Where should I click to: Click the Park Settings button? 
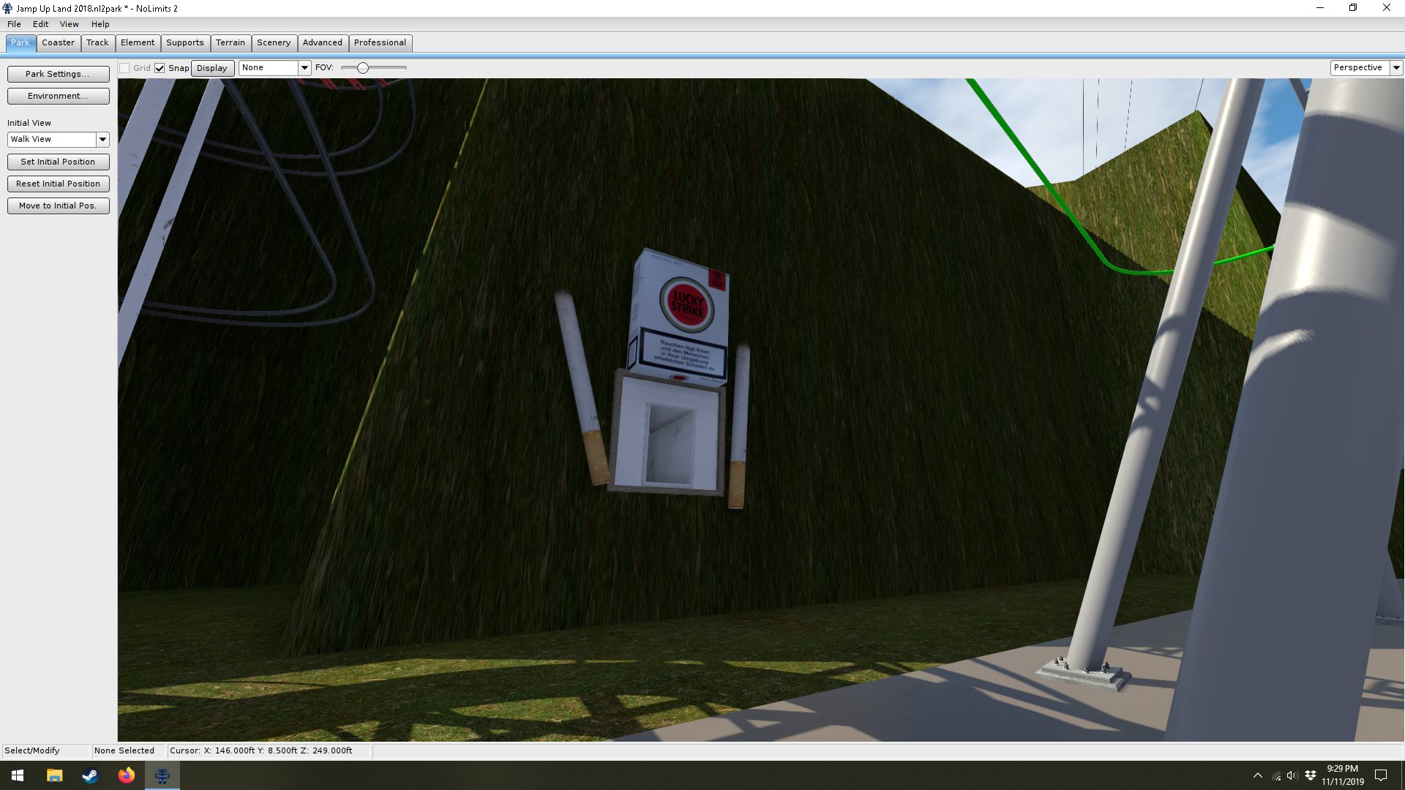point(58,74)
